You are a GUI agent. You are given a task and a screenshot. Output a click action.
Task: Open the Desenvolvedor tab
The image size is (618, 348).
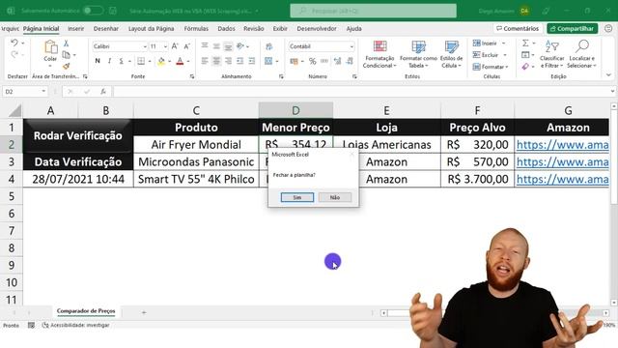coord(317,28)
